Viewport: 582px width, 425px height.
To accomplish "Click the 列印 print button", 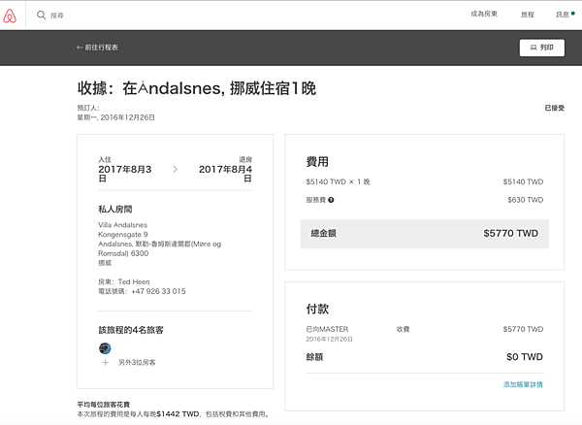I will pos(542,48).
